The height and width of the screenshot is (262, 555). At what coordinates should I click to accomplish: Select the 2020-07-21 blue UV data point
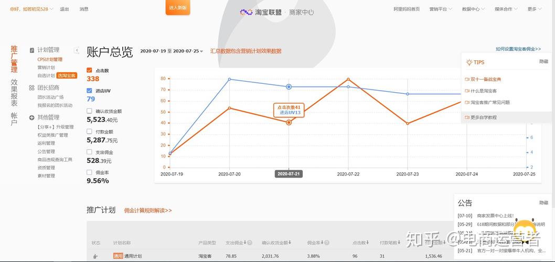(x=289, y=86)
